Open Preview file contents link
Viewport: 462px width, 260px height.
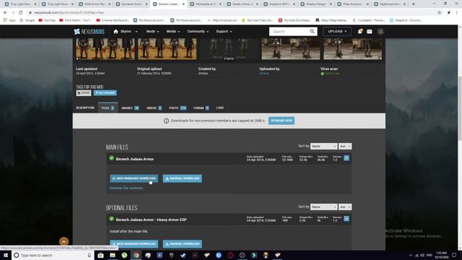126,188
